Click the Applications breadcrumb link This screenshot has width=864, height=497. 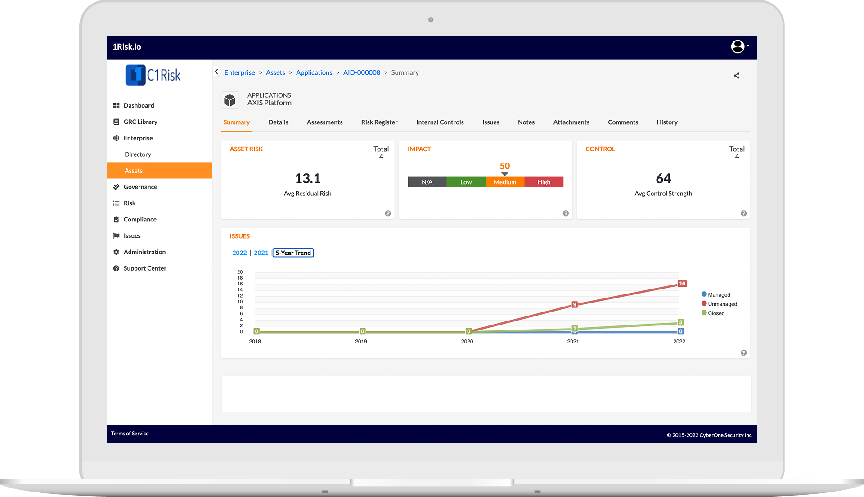tap(314, 72)
